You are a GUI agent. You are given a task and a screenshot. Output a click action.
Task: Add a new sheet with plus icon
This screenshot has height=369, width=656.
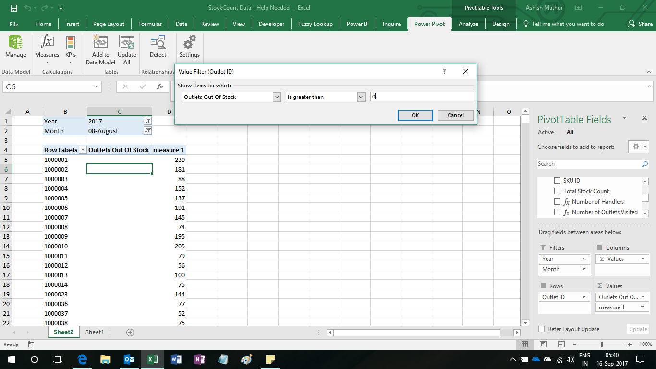tap(130, 332)
